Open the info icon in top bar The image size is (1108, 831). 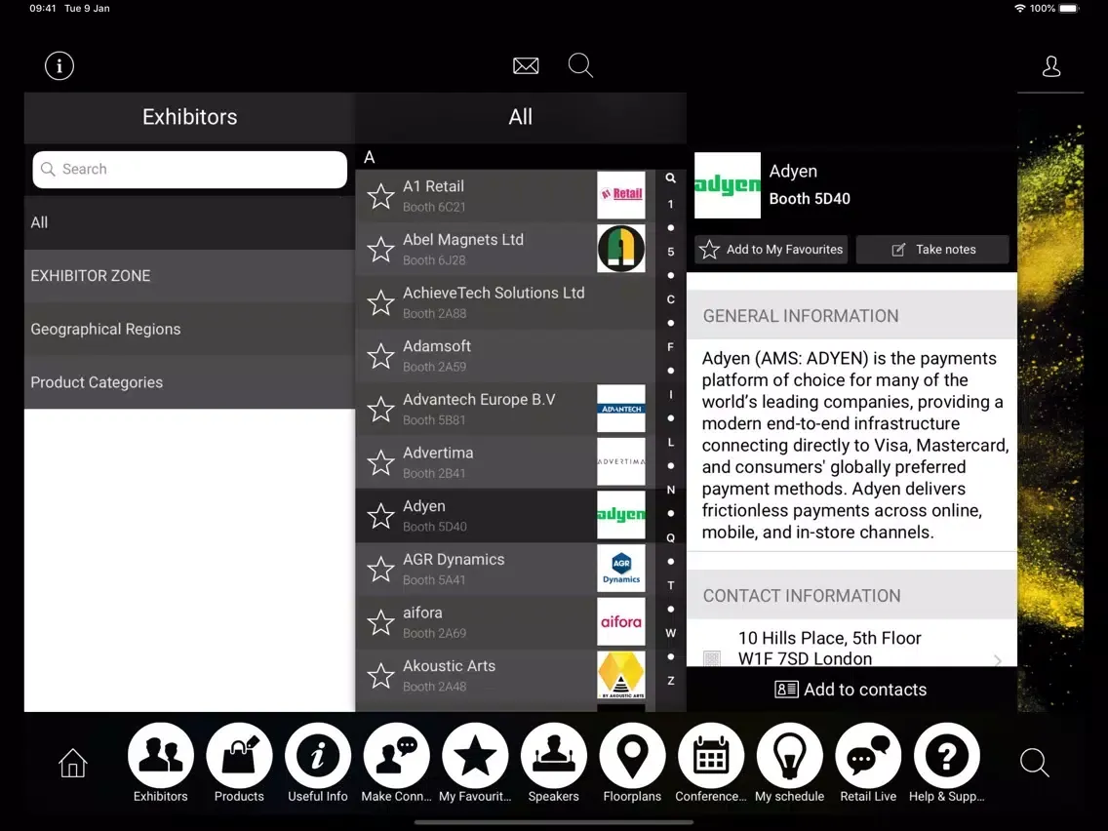59,65
